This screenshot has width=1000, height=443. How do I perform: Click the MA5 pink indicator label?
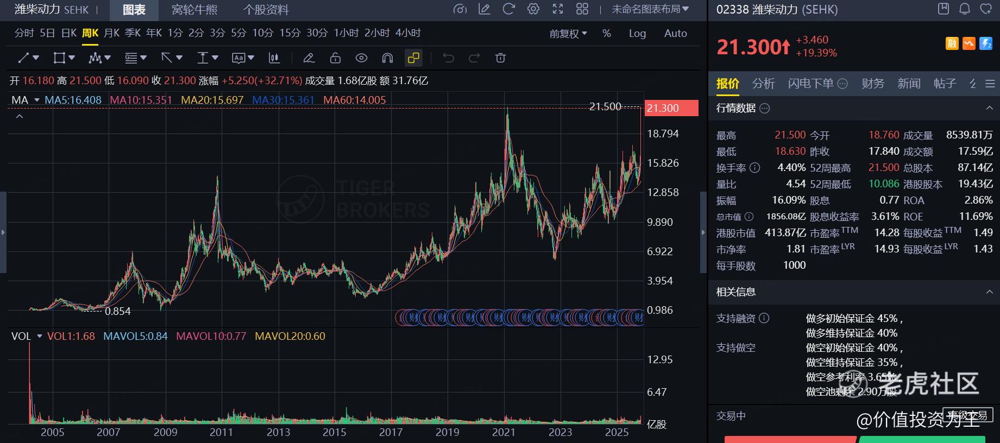[73, 100]
